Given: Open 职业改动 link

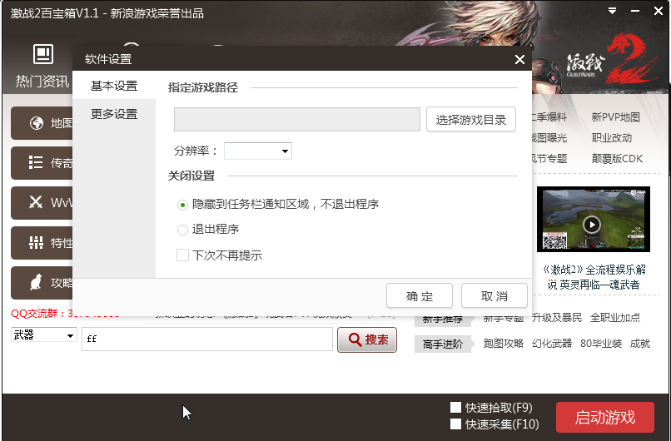Looking at the screenshot, I should pos(612,138).
